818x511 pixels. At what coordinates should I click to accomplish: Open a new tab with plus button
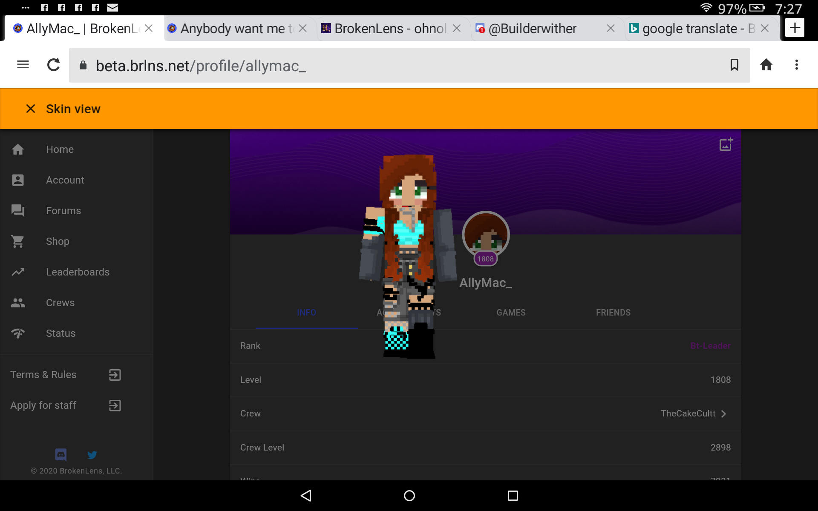795,28
